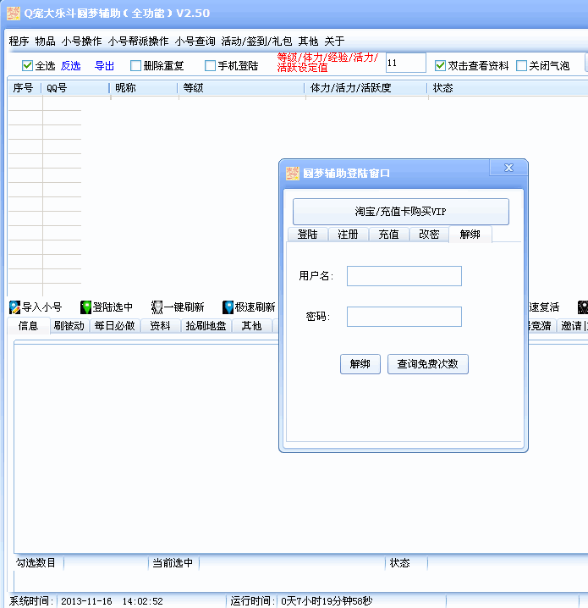Open the 物品 menu
The height and width of the screenshot is (608, 588).
(46, 41)
